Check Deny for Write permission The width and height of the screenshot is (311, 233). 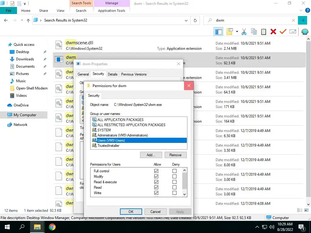[x=174, y=193]
